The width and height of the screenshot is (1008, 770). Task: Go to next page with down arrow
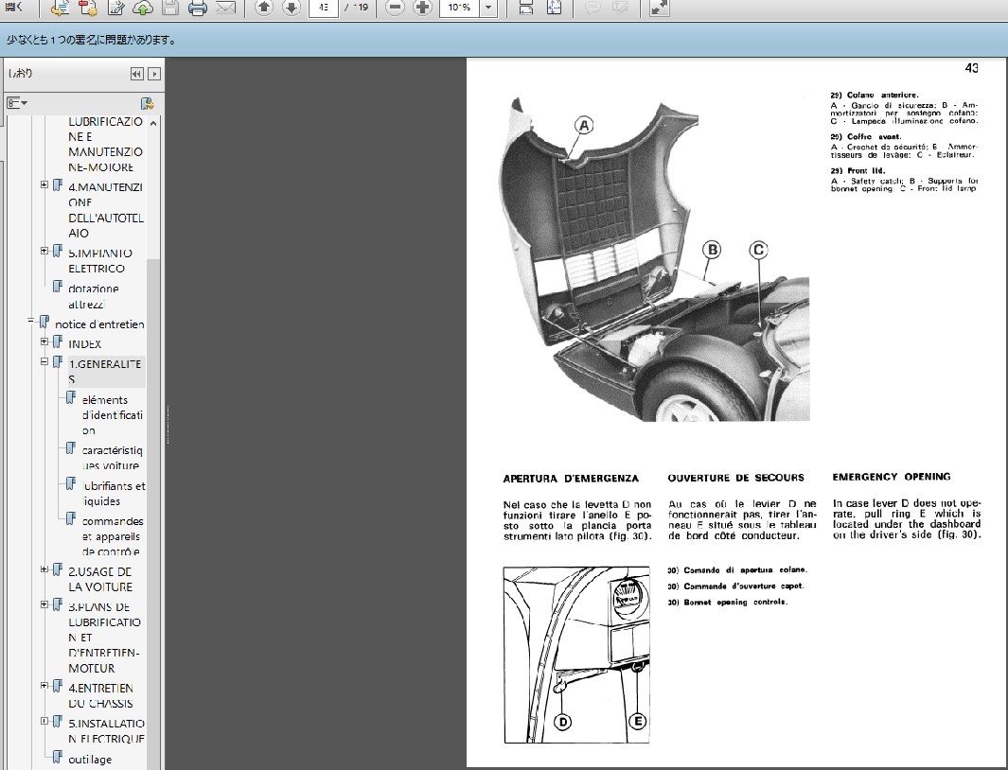click(x=292, y=9)
